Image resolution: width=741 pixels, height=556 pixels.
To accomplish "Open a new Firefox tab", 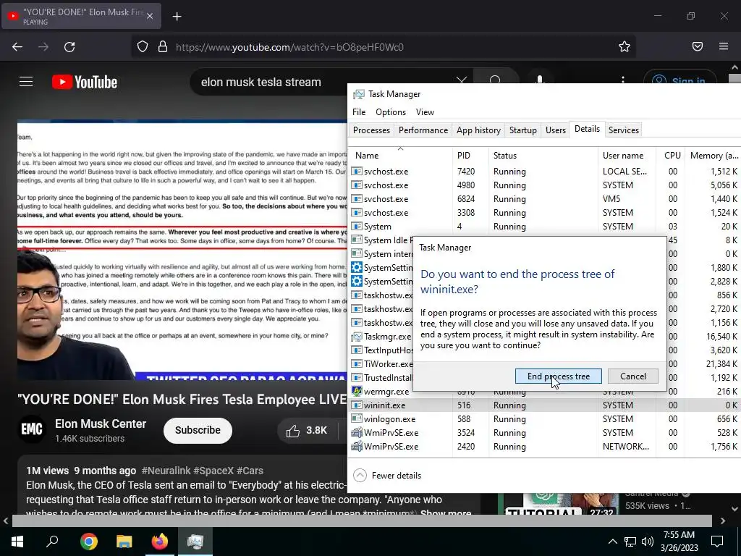I will (x=177, y=17).
